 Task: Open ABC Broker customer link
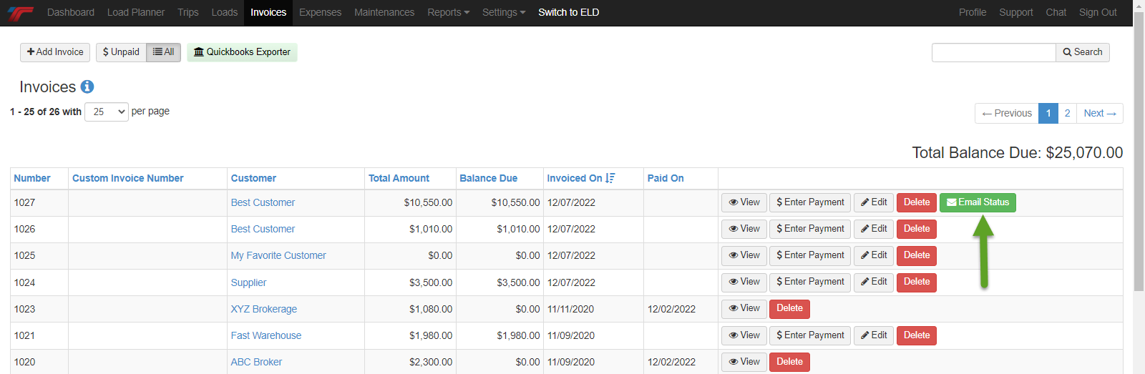tap(256, 362)
